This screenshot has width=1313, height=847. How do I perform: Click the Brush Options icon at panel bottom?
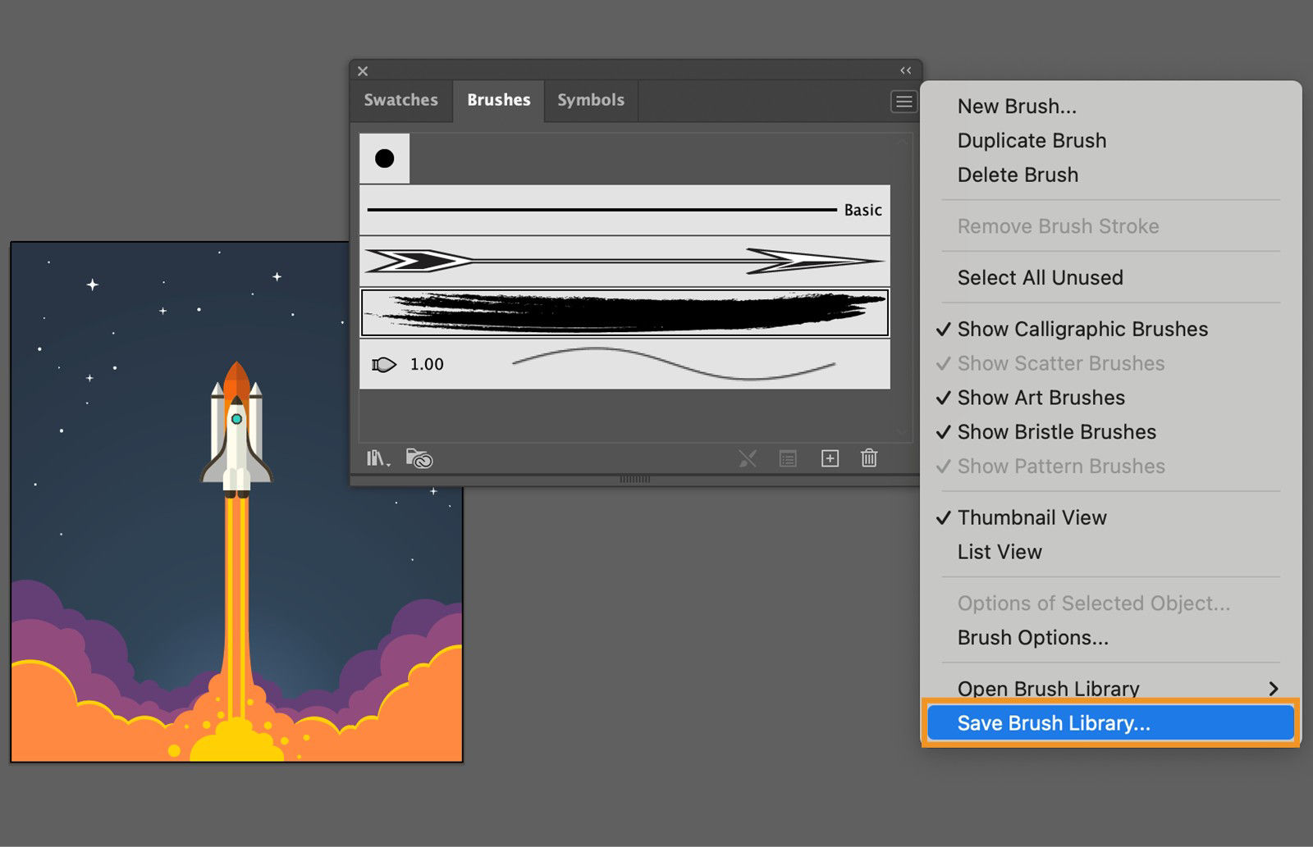788,458
